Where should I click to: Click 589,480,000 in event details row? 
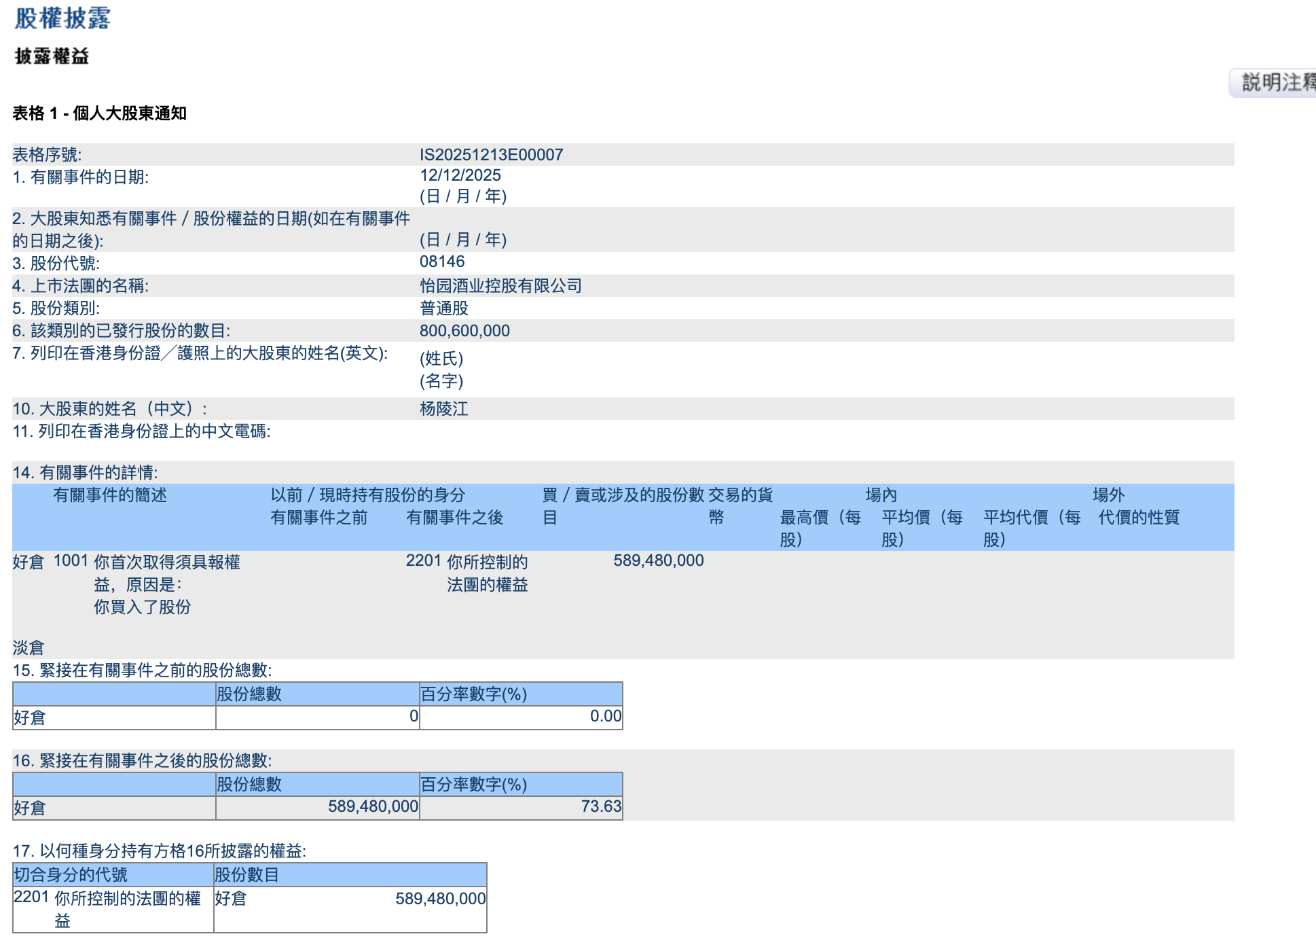pyautogui.click(x=658, y=561)
